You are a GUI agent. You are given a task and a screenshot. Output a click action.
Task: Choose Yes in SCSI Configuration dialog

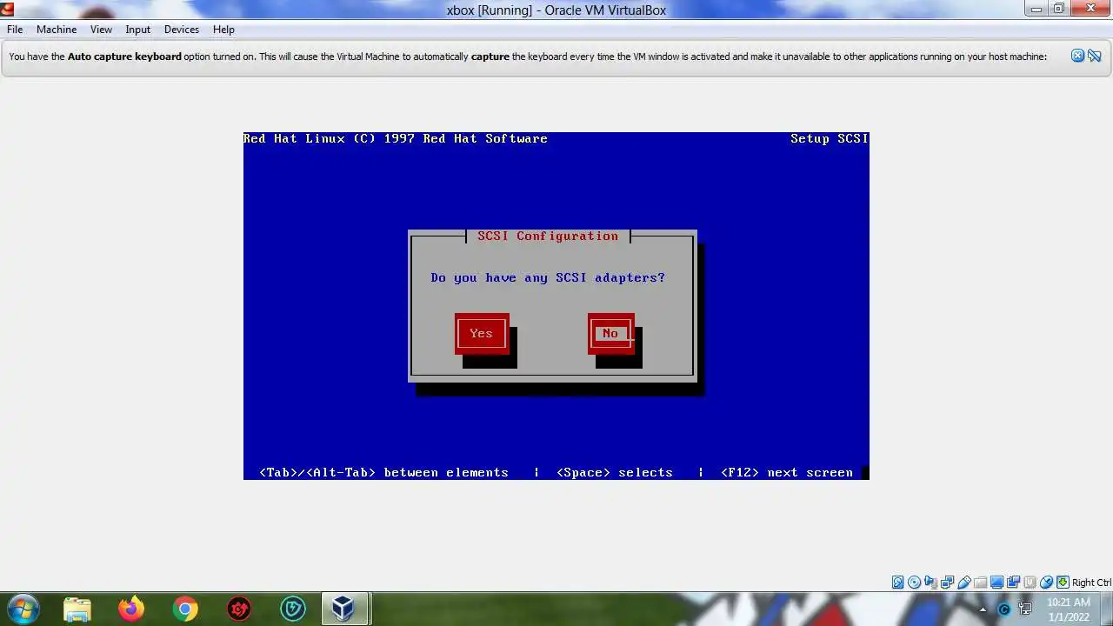(x=481, y=333)
